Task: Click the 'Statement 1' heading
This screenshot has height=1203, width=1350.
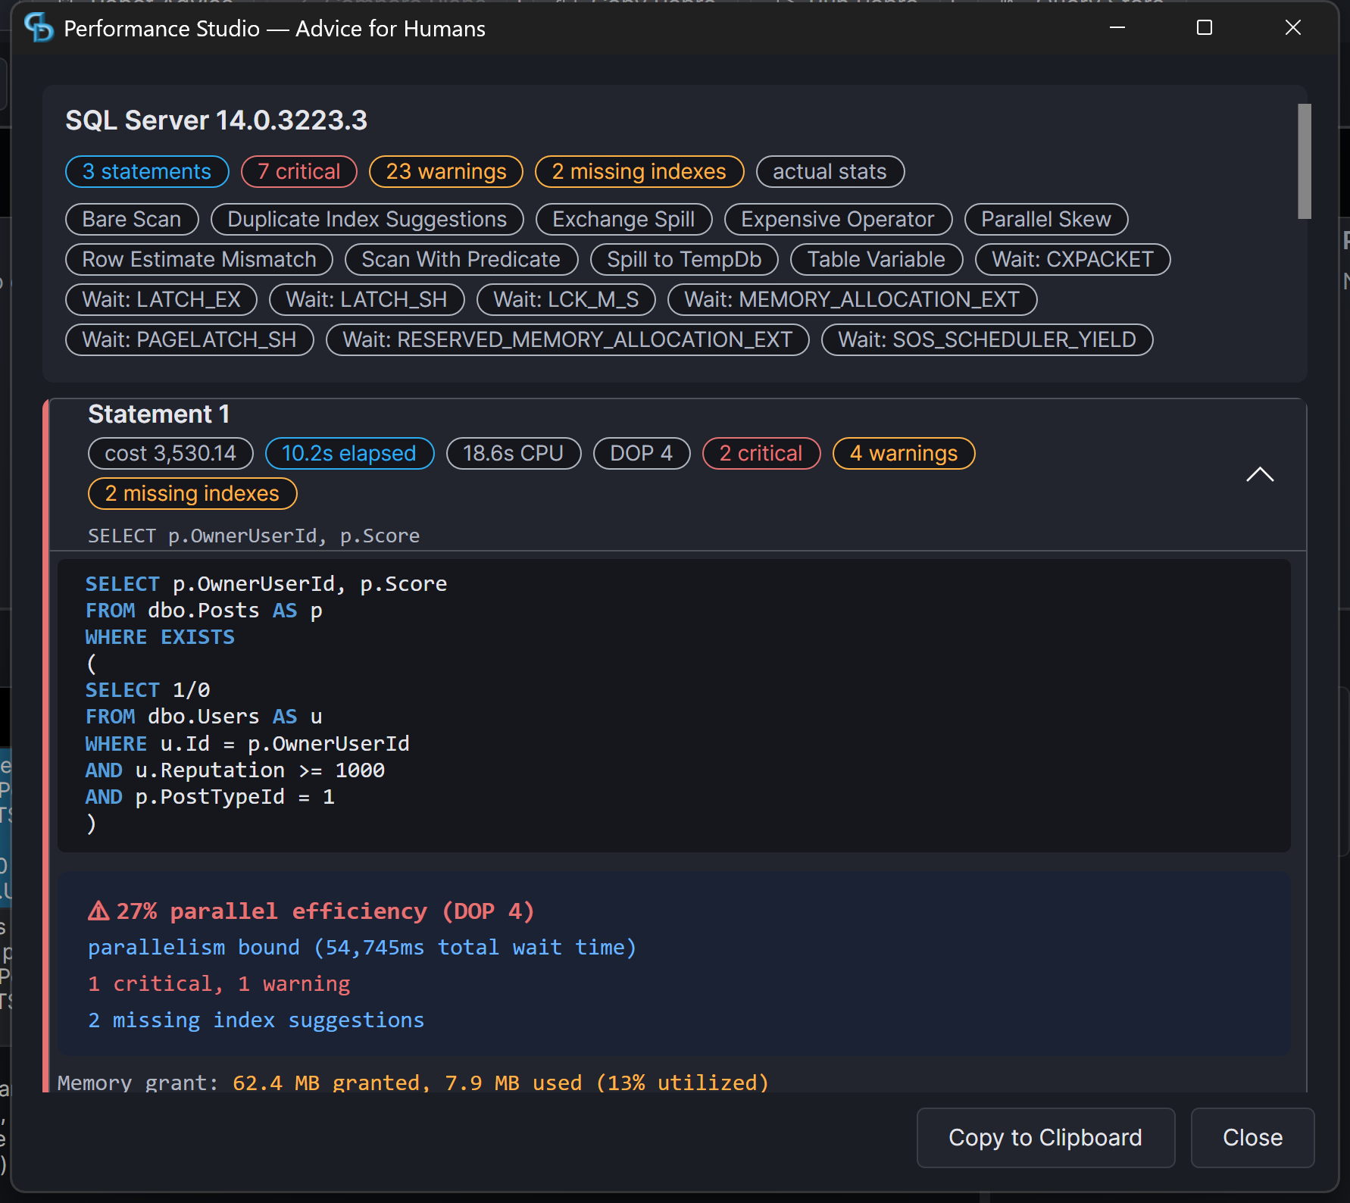Action: [159, 414]
